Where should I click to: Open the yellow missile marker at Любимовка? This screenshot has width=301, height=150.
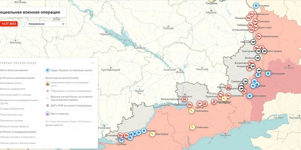(x=191, y=111)
